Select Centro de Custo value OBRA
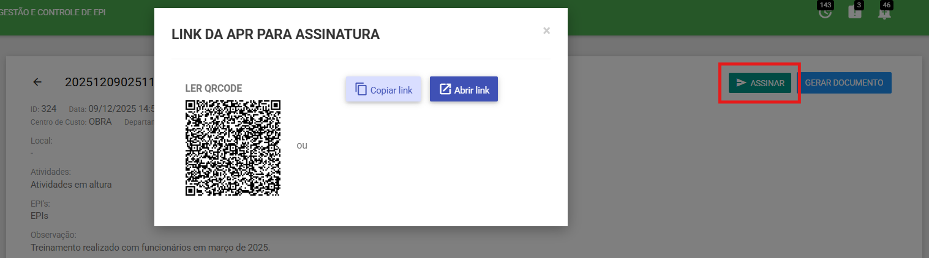 coord(101,122)
